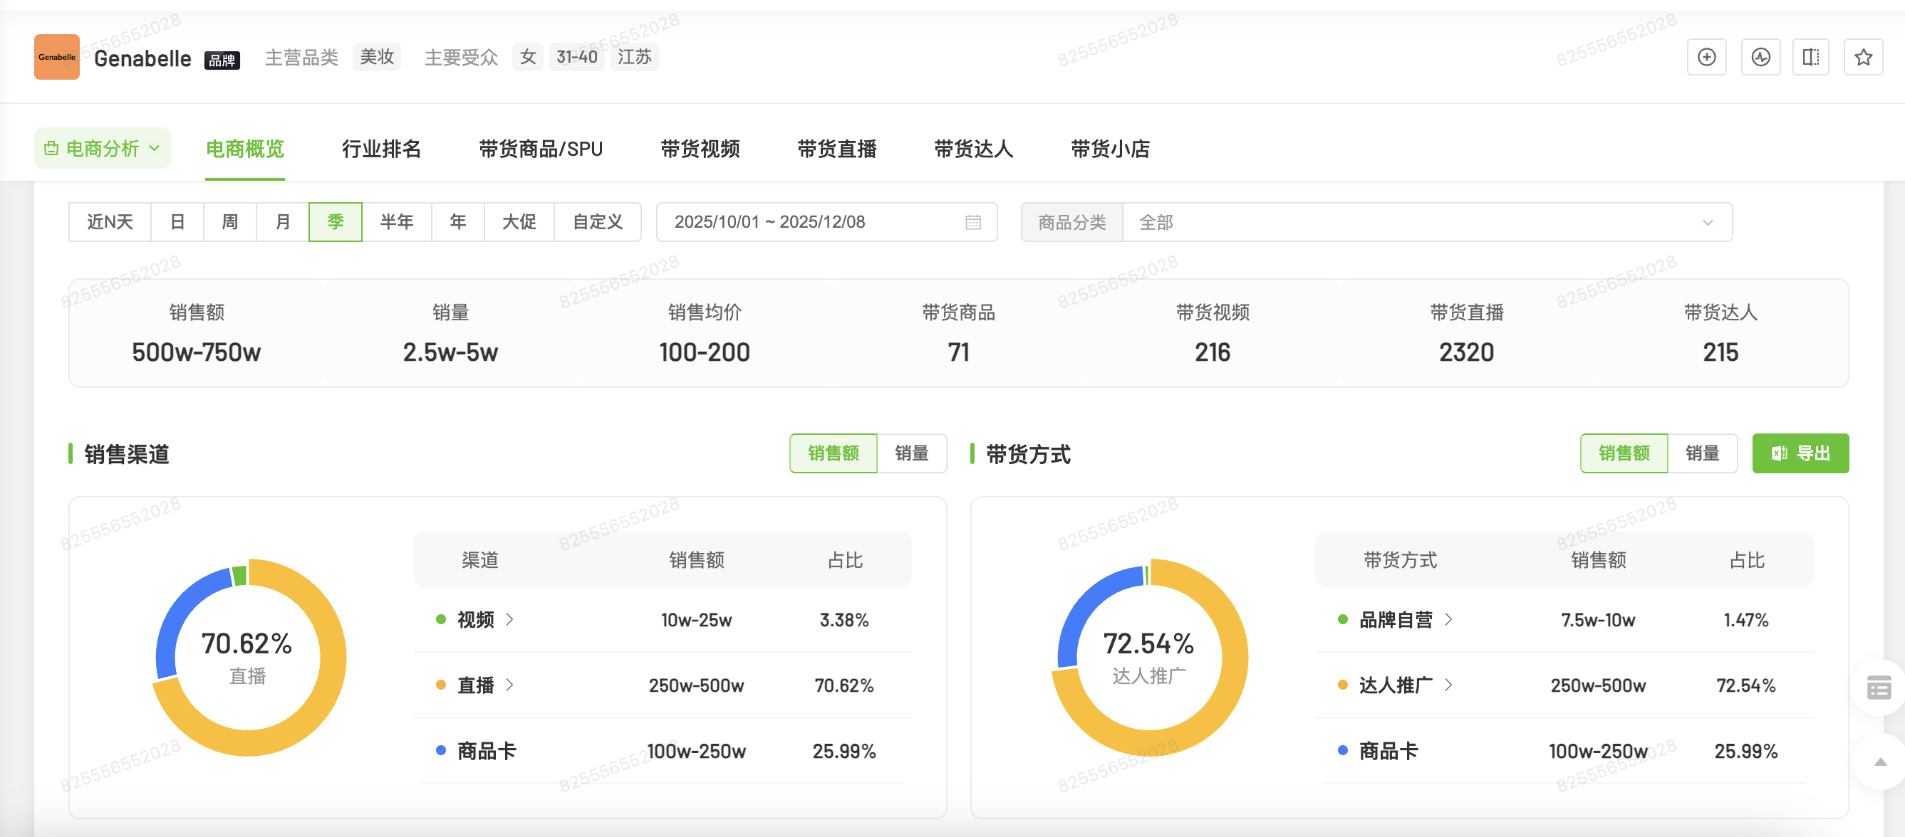Open the 带货视频 tab

[x=699, y=149]
